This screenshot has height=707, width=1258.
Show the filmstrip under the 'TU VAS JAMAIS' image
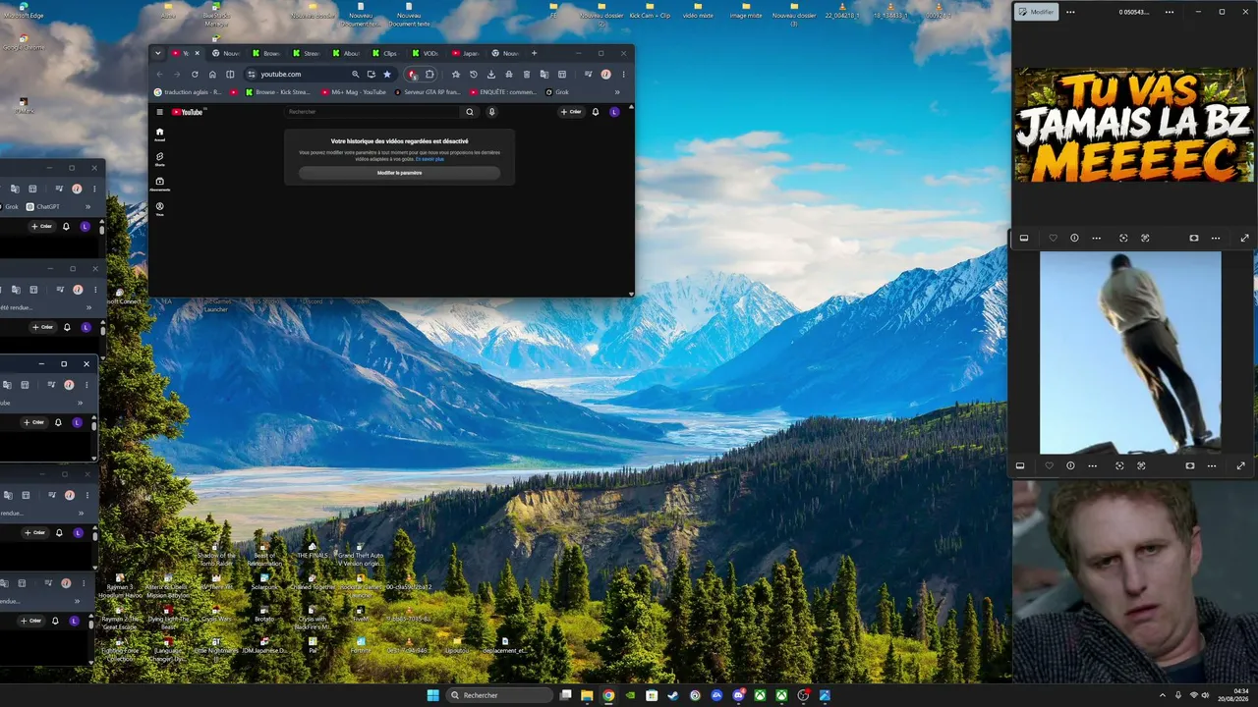coord(1023,238)
